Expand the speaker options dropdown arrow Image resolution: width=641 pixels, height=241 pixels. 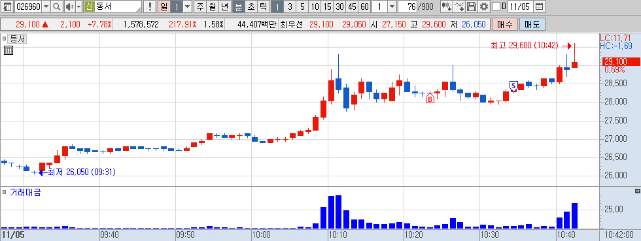point(78,7)
